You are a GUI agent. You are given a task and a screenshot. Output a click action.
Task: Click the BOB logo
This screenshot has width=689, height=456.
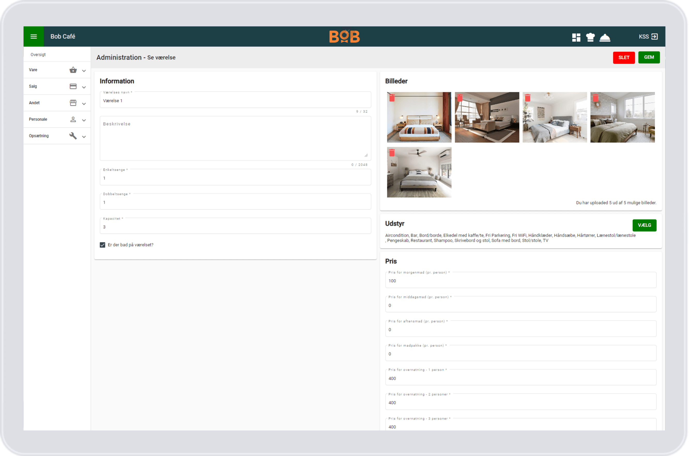click(x=344, y=37)
